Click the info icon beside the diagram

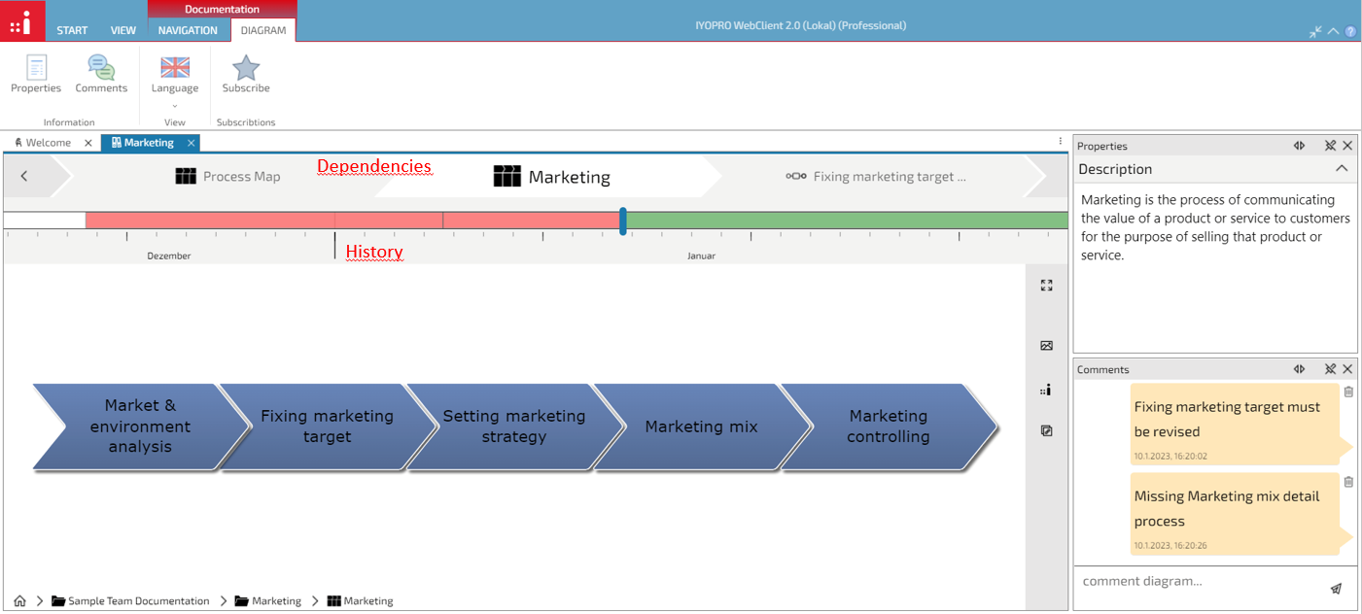(1046, 391)
